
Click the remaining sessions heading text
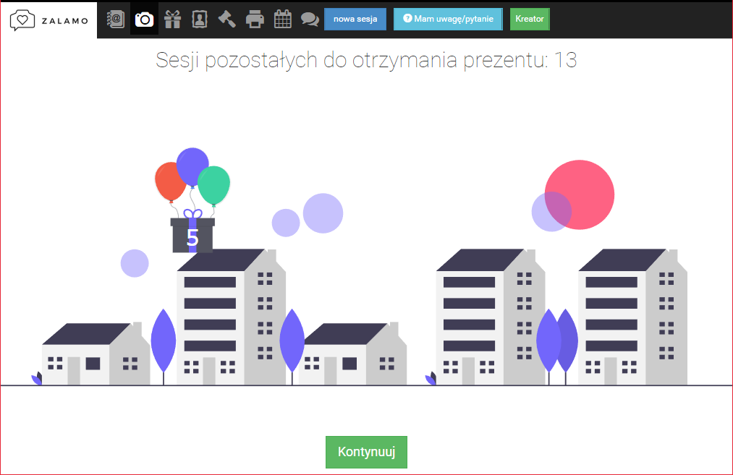coord(366,60)
